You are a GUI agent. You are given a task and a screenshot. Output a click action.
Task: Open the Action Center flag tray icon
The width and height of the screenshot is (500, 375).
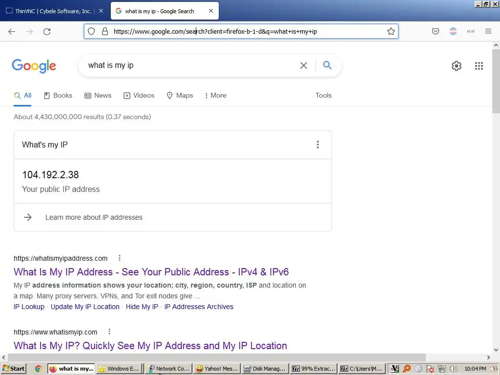[430, 369]
